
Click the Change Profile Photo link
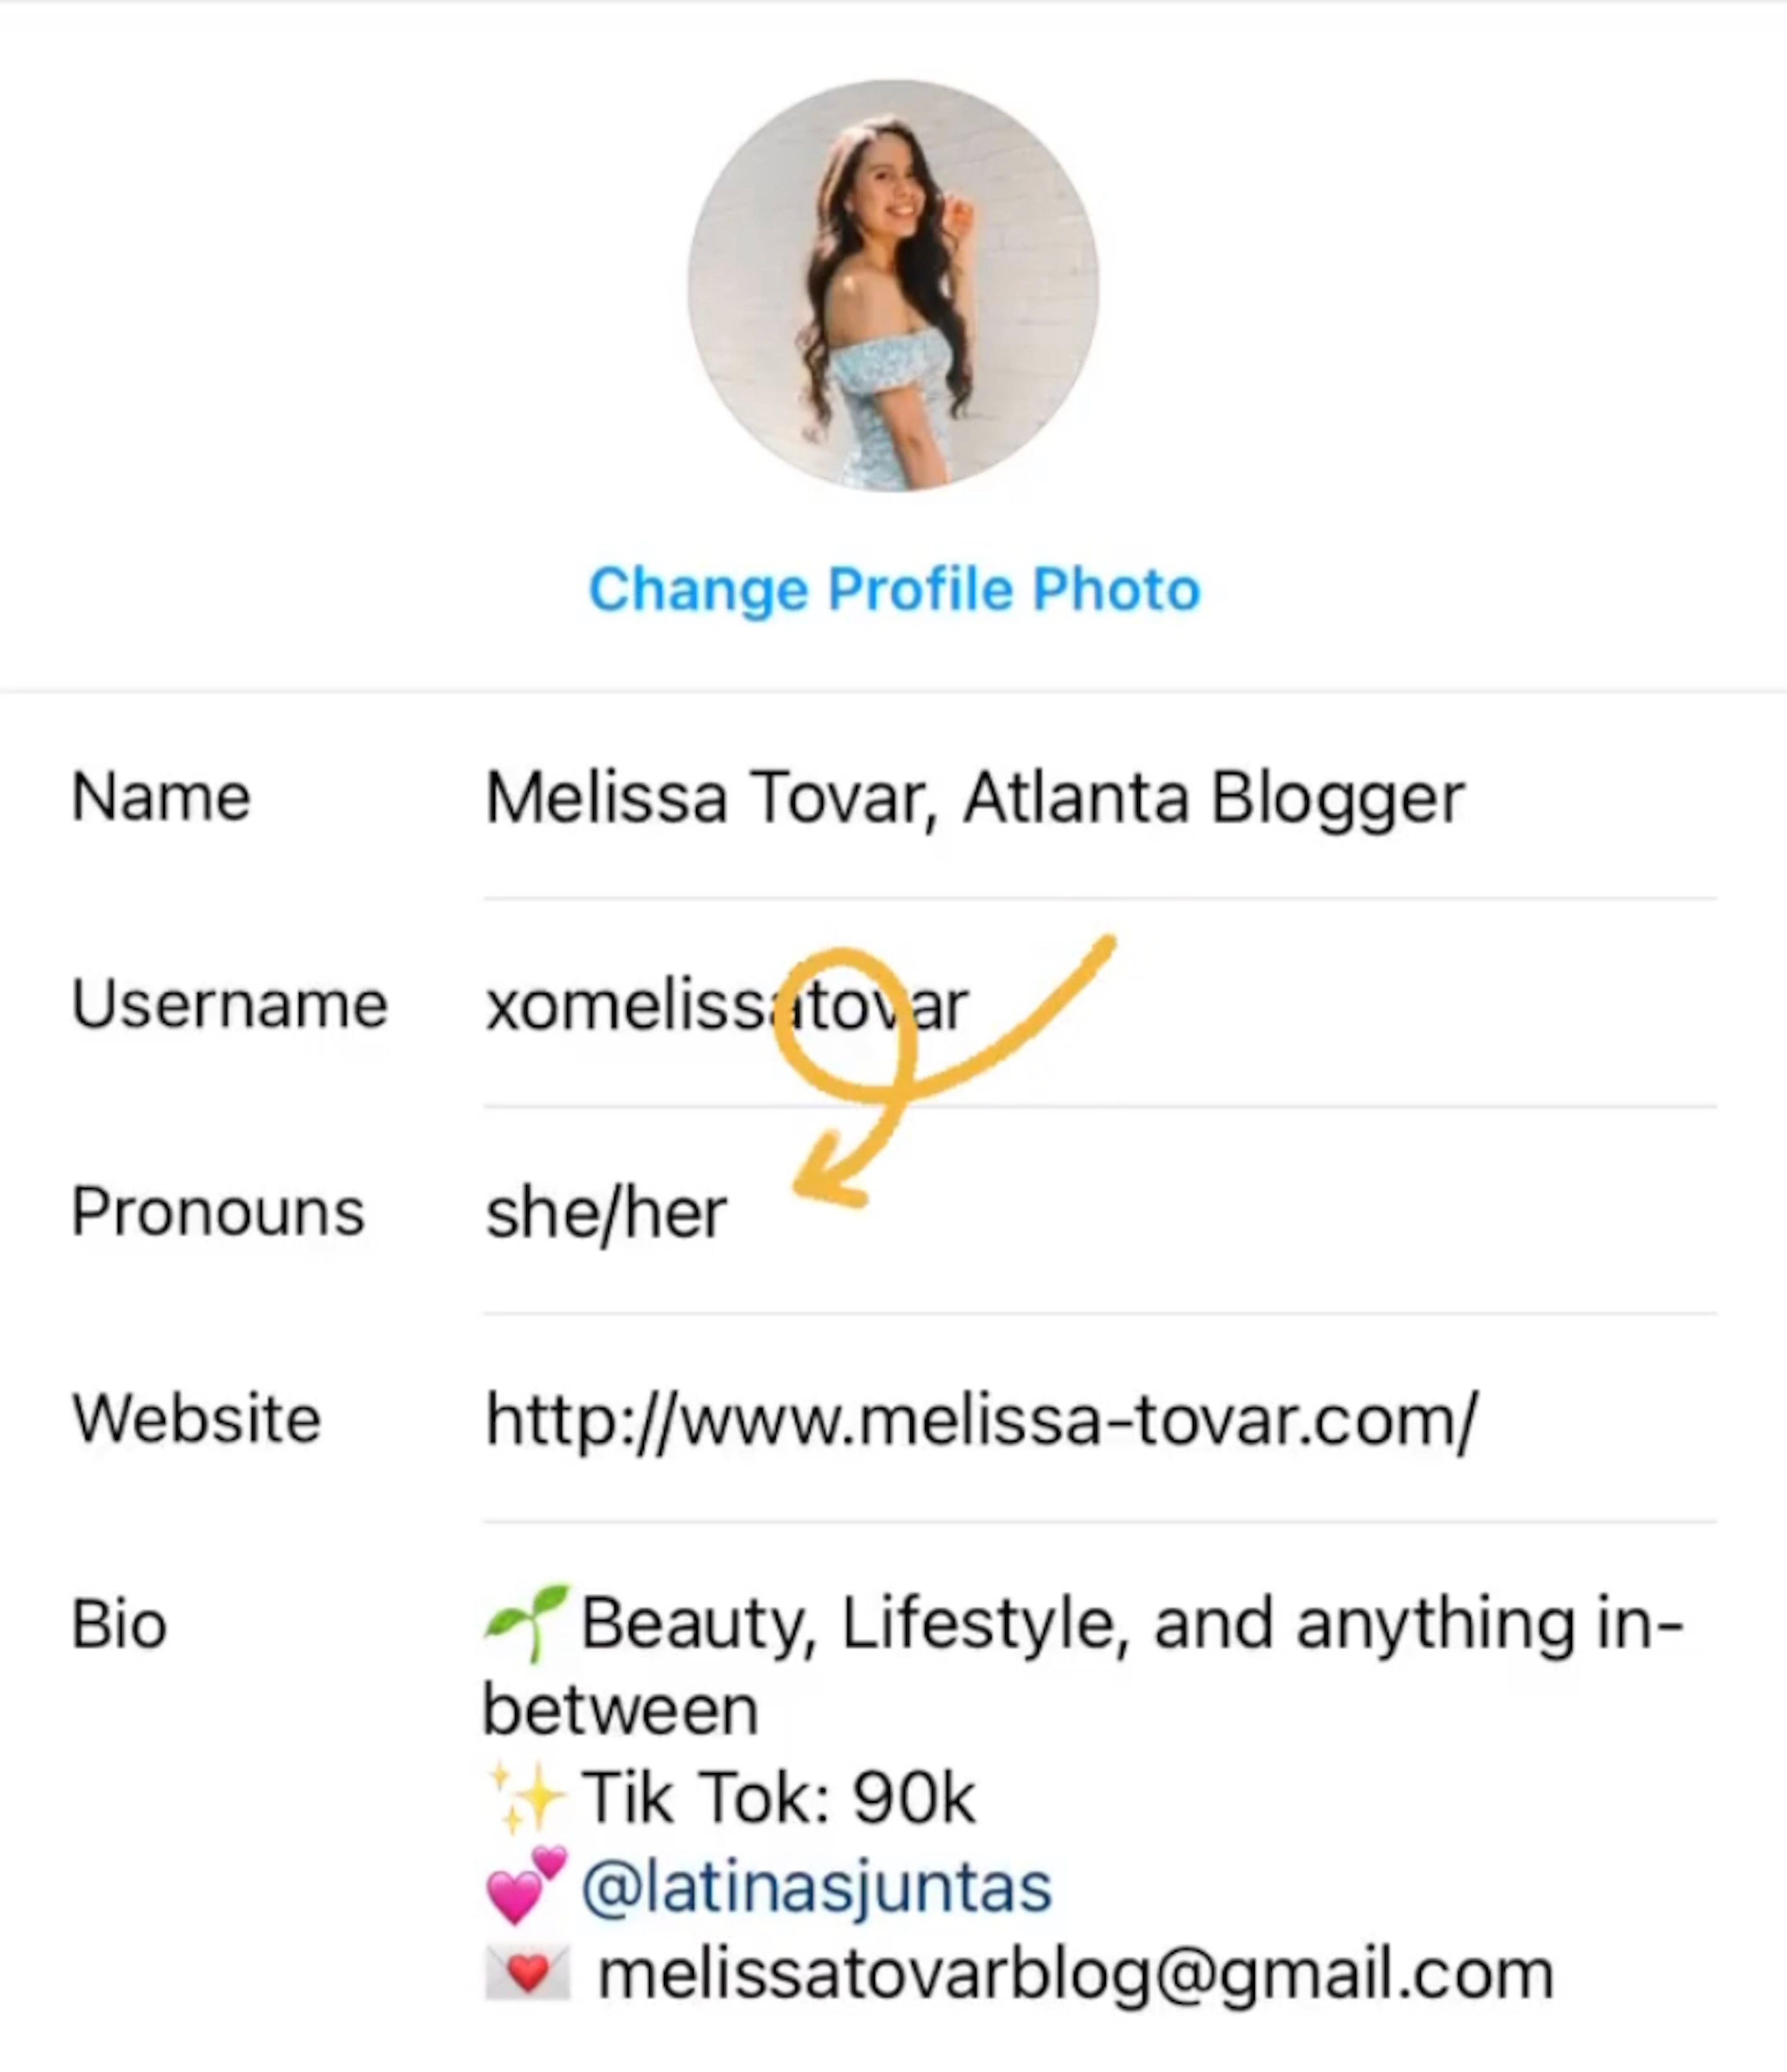[x=893, y=589]
